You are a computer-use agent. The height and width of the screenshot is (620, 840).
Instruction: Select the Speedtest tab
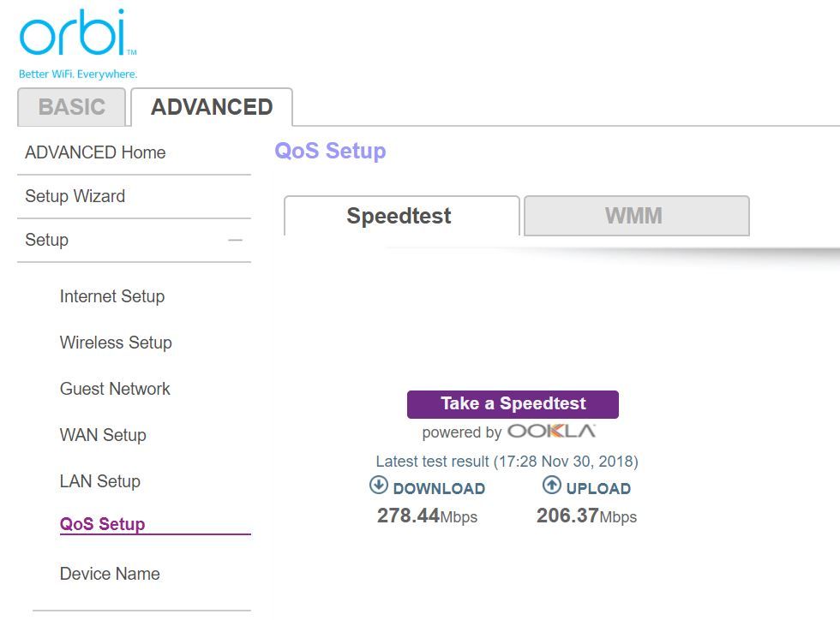click(x=401, y=216)
